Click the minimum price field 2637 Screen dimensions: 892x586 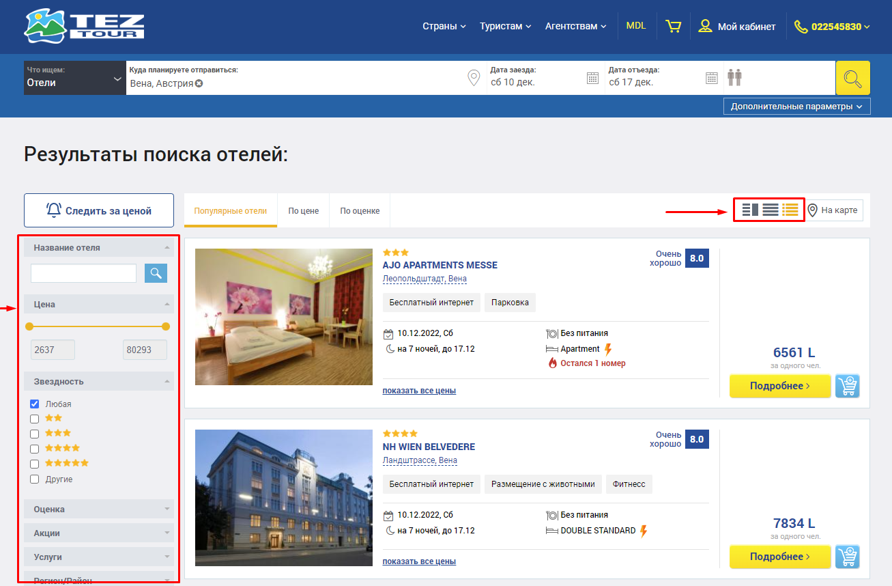(x=53, y=350)
